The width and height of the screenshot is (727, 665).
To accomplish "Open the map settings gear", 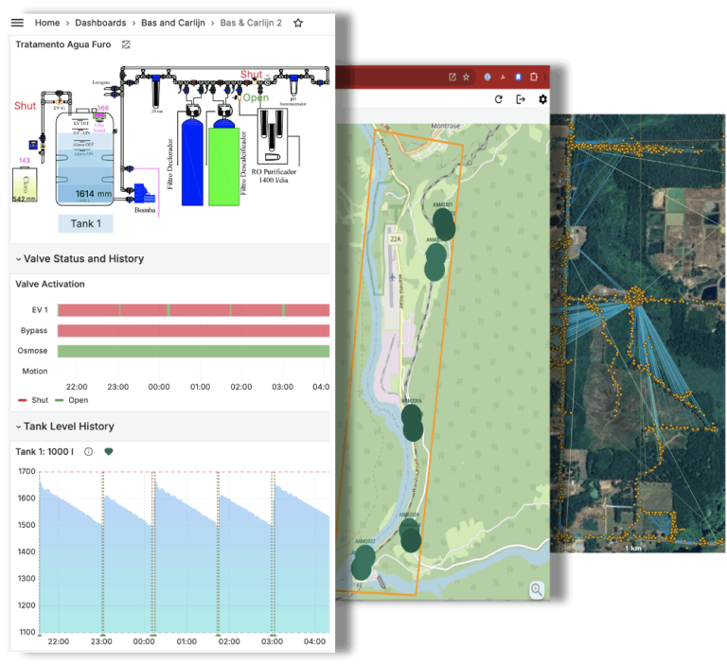I will [542, 99].
